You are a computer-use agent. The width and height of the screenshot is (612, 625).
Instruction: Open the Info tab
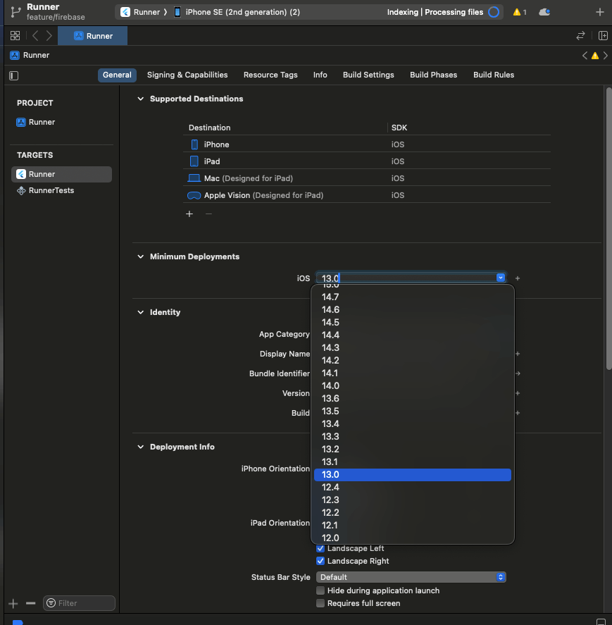(320, 75)
